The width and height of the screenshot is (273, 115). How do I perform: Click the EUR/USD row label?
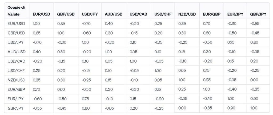[x=16, y=24]
